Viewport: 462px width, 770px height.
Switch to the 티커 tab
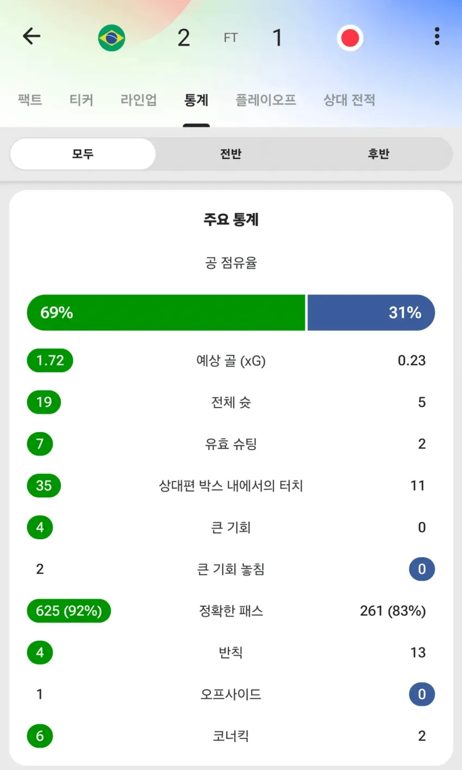[82, 100]
